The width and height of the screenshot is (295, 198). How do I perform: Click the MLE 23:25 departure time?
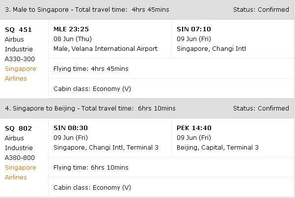coord(71,29)
